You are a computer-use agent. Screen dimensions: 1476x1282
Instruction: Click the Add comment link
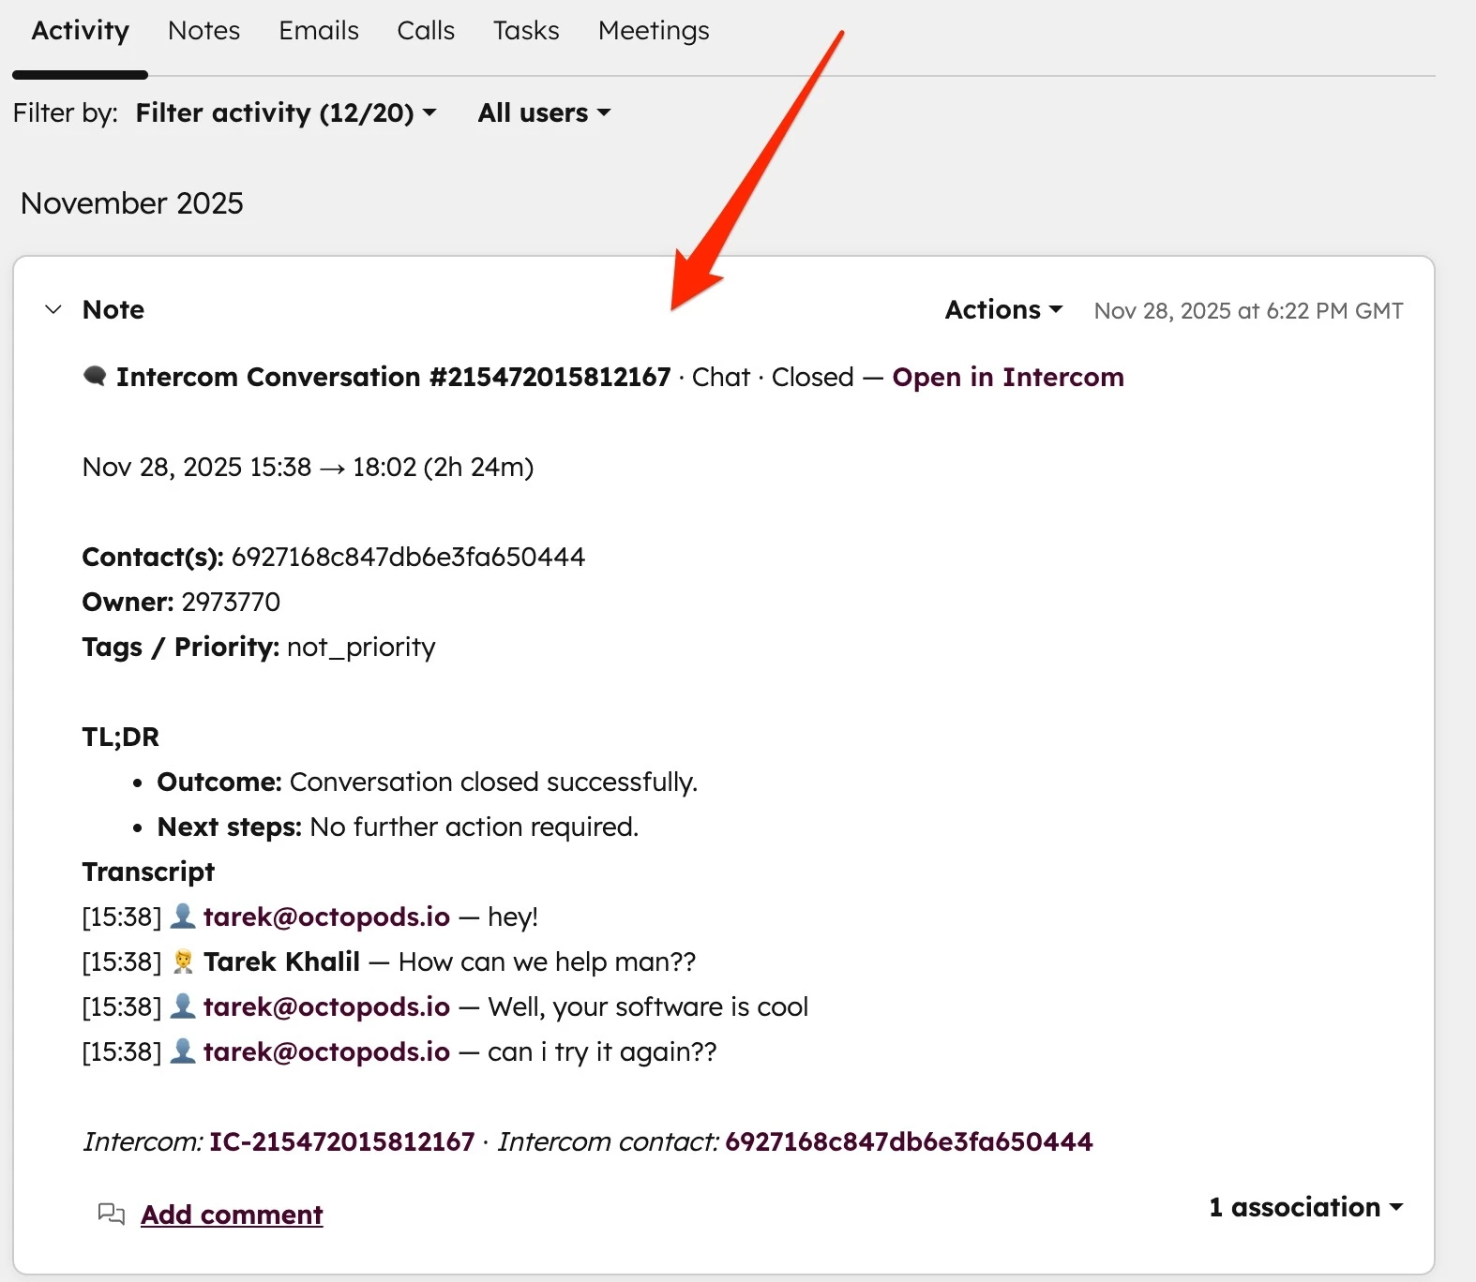point(232,1215)
